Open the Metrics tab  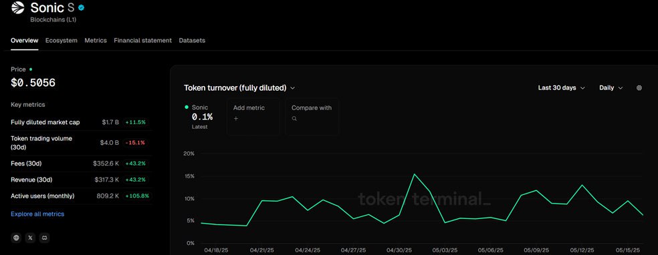[96, 41]
